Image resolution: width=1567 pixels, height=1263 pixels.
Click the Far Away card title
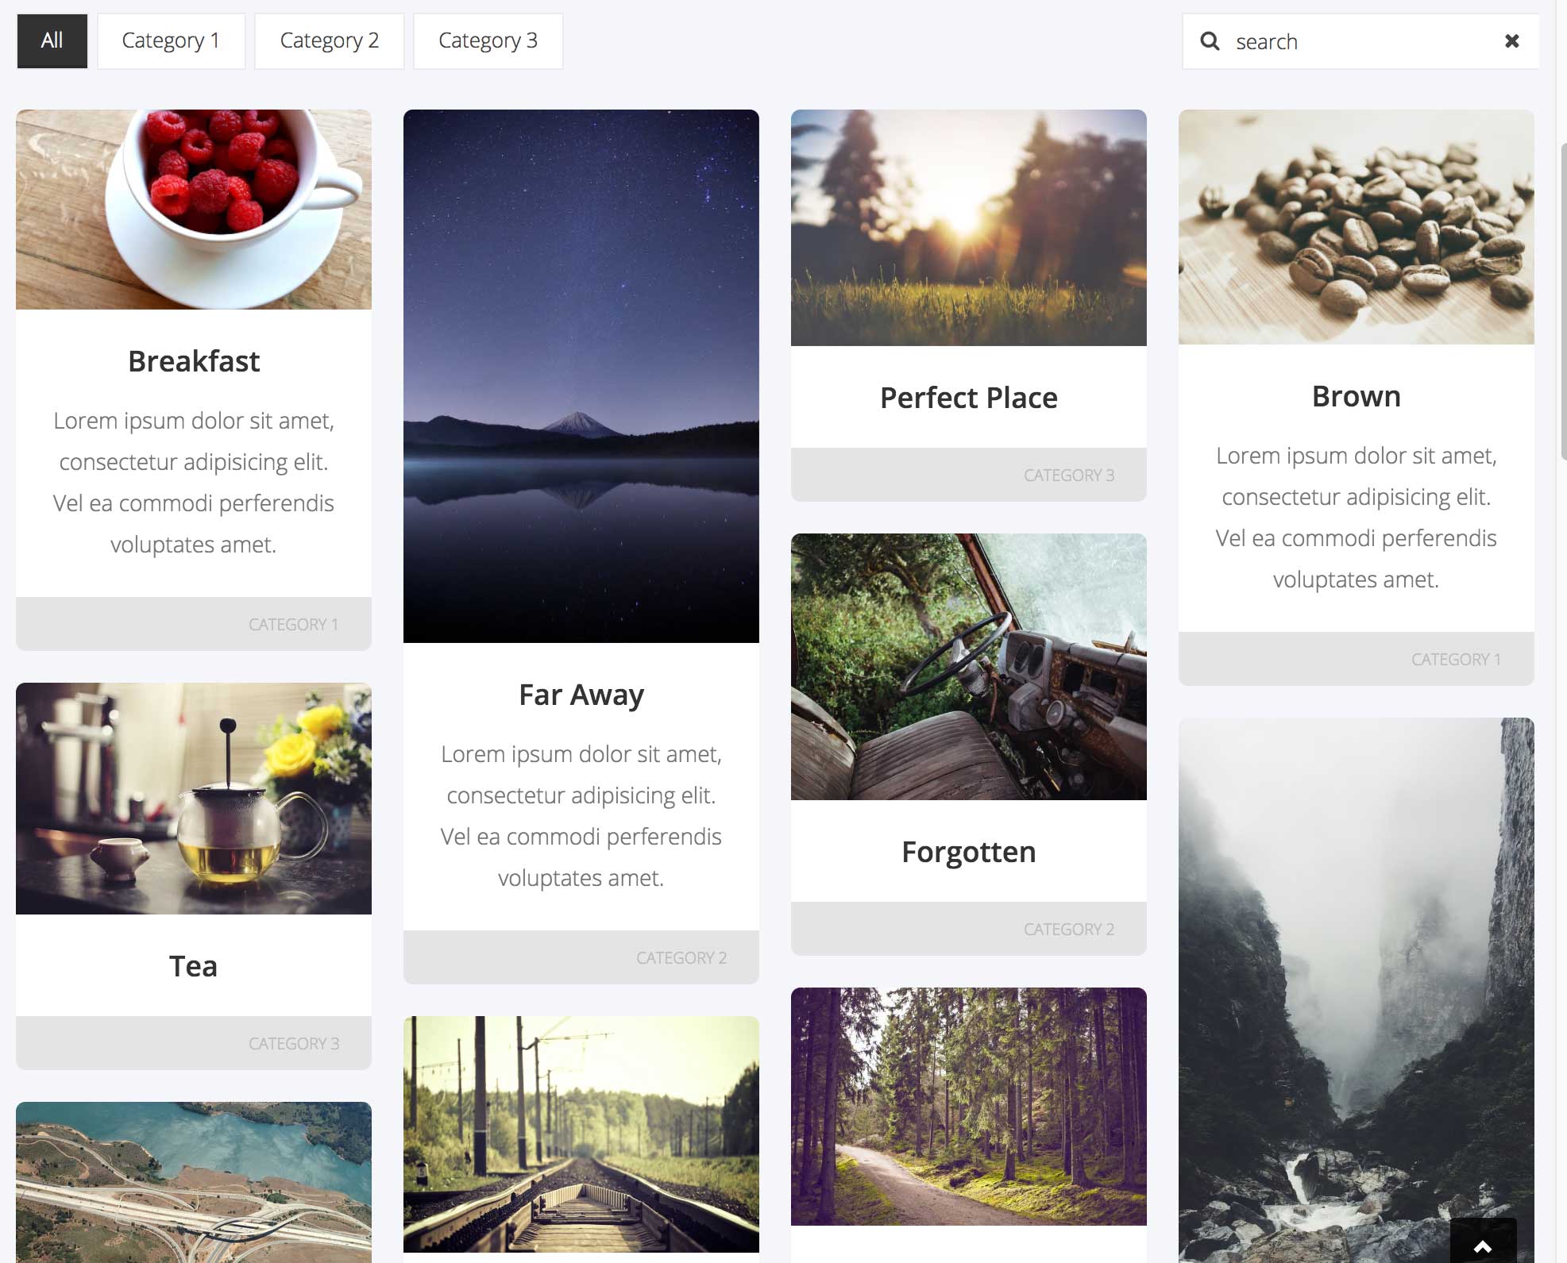tap(581, 695)
